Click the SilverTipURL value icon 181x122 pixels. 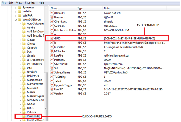(x=52, y=64)
